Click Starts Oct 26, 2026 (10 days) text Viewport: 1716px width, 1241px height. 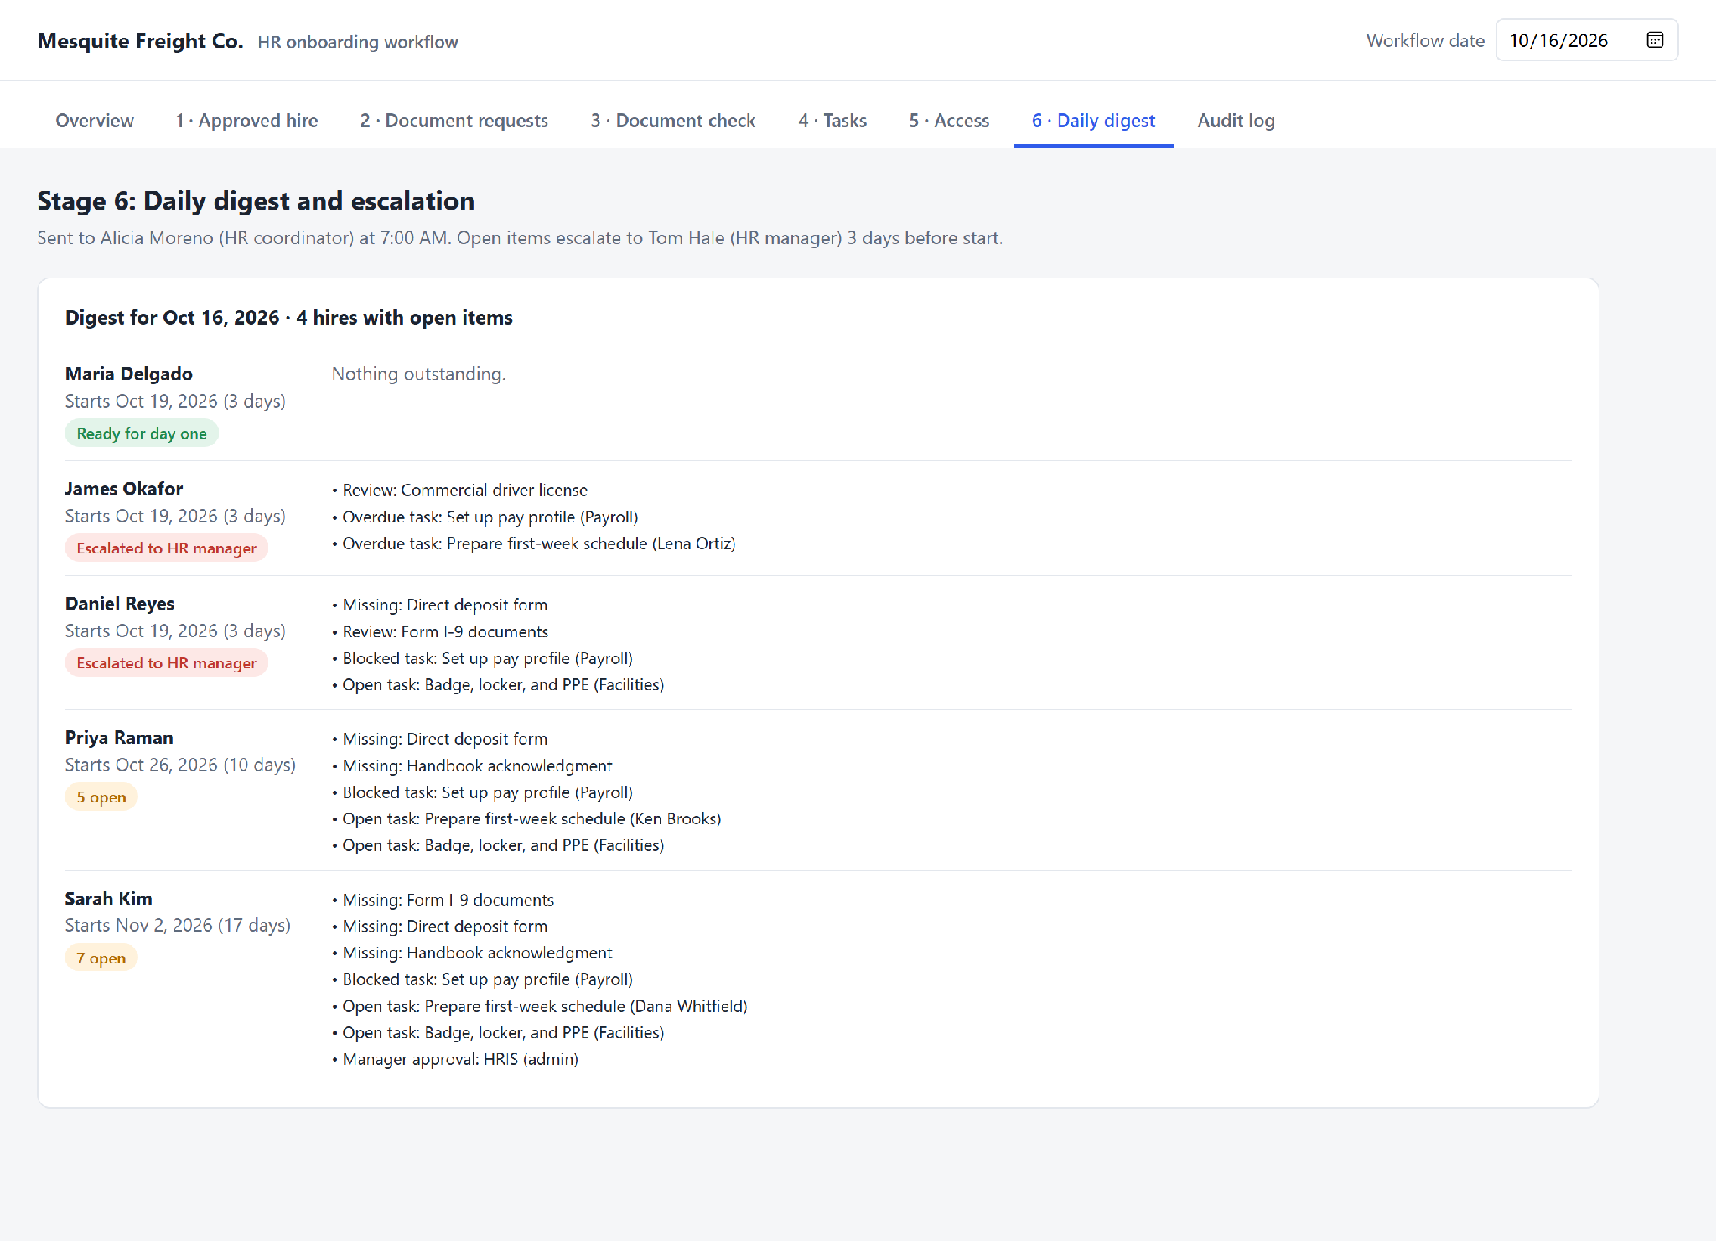[180, 765]
